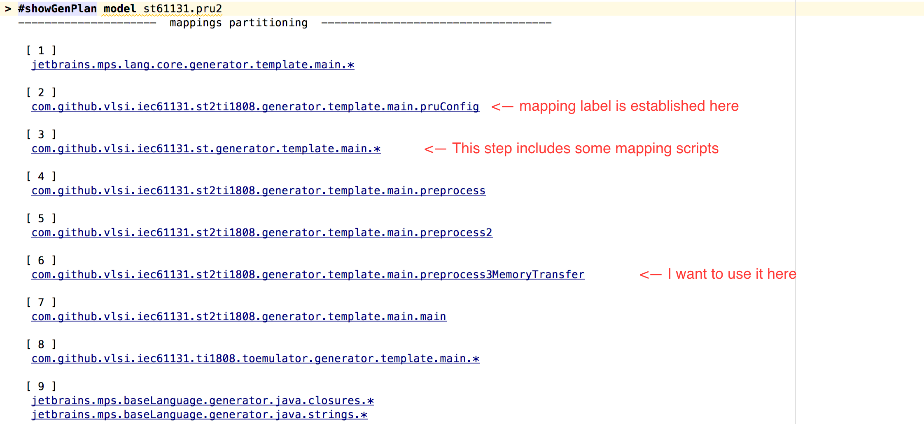Click the pruConfig mapping configuration link
Viewport: 924px width, 424px height.
coord(255,107)
